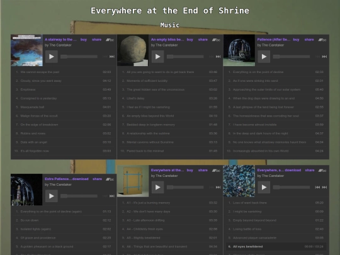The image size is (340, 255).
Task: Play the An empty bliss be... album
Action: [157, 57]
